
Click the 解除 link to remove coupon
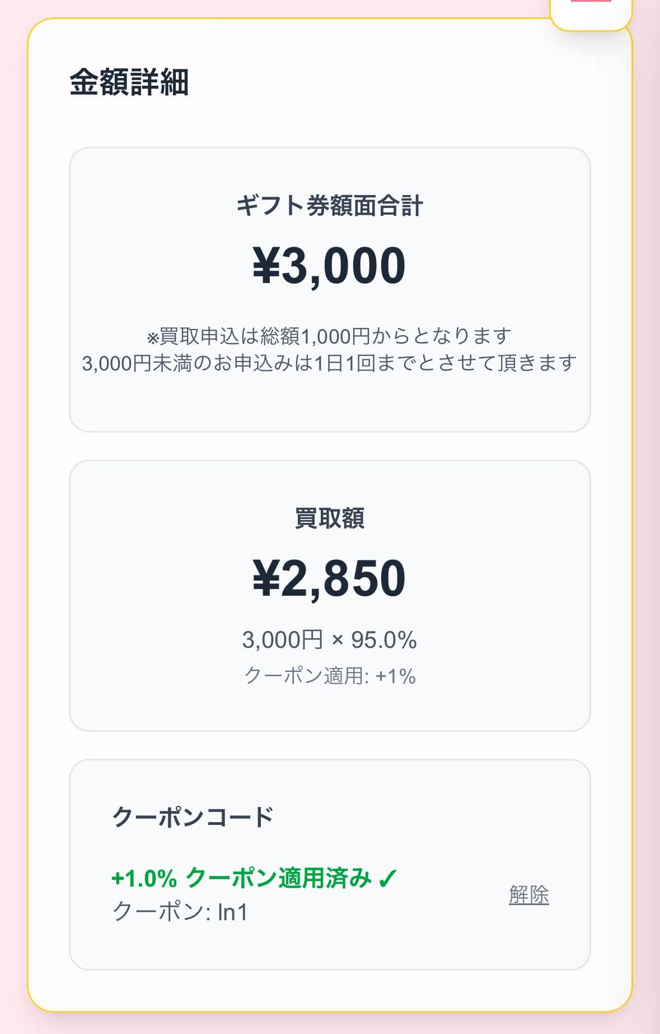(x=528, y=894)
